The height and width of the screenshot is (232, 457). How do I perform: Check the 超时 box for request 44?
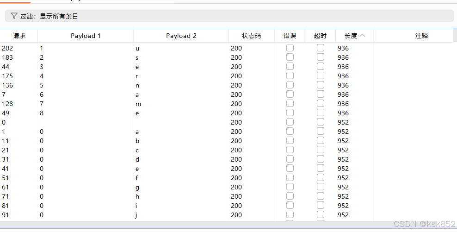[x=320, y=67]
